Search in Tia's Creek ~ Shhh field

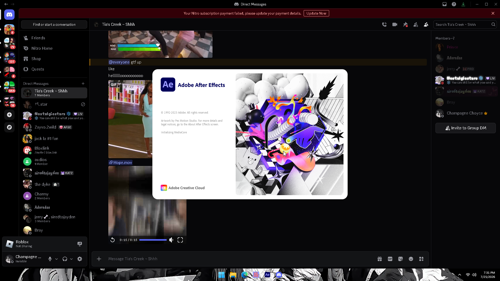pos(465,24)
